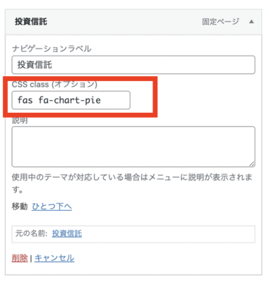
Task: Click the CSS class (オプション) field label
Action: [54, 84]
